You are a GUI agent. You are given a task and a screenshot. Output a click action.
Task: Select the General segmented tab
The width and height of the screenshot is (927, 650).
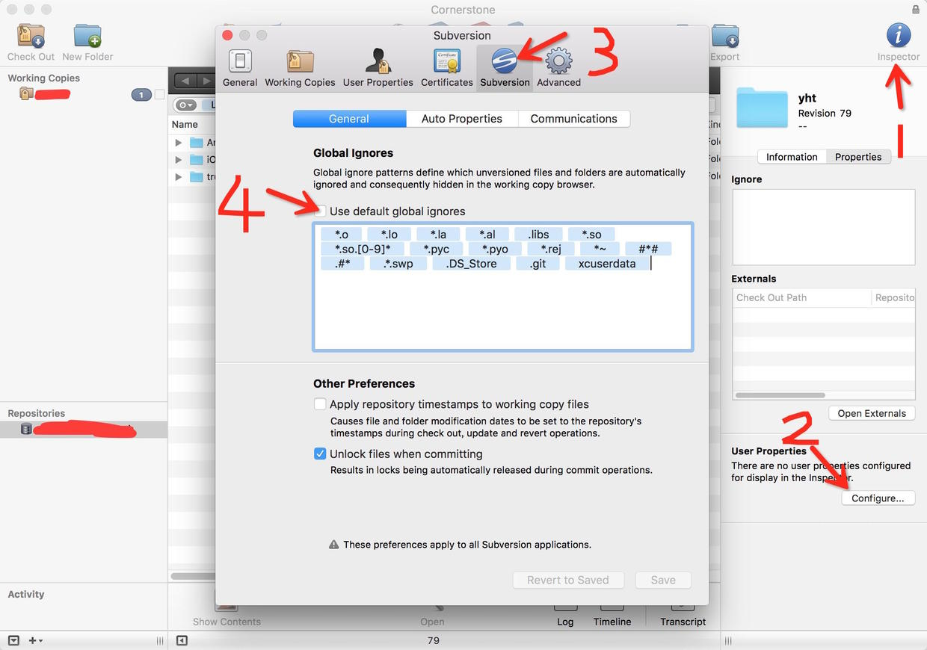[349, 119]
